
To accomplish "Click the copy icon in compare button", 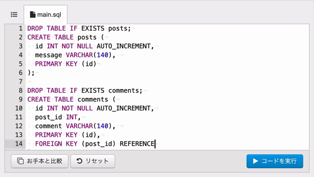I will [20, 161].
